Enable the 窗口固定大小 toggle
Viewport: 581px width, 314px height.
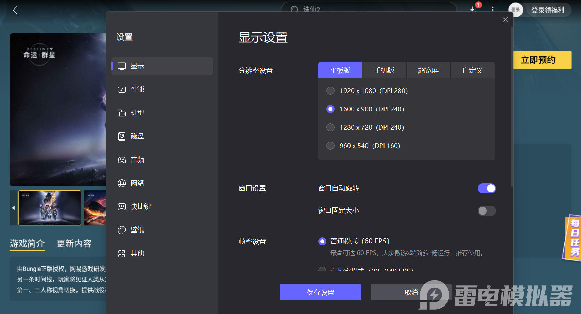coord(487,211)
